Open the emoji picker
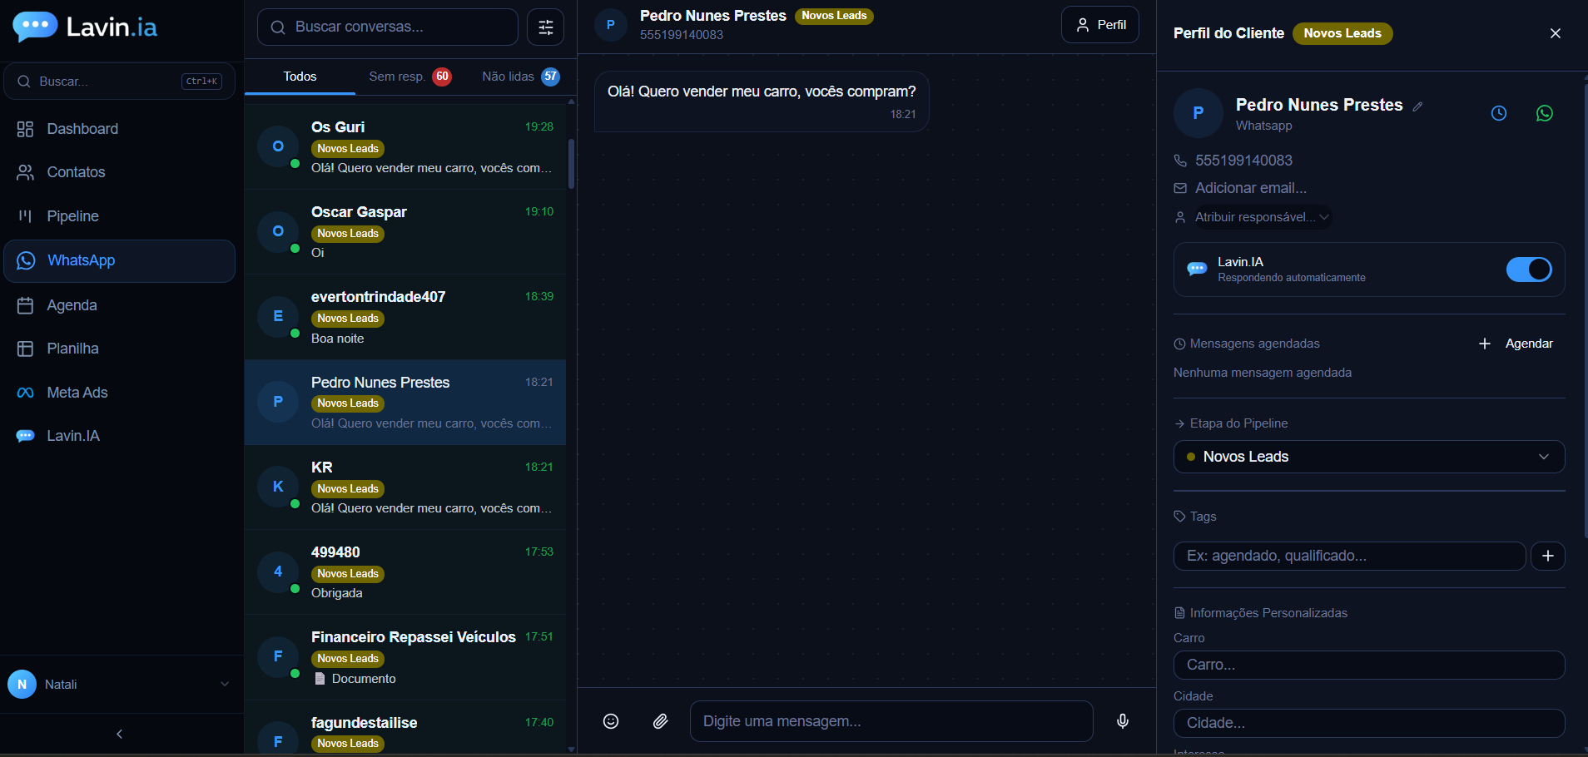This screenshot has width=1588, height=757. click(x=611, y=721)
